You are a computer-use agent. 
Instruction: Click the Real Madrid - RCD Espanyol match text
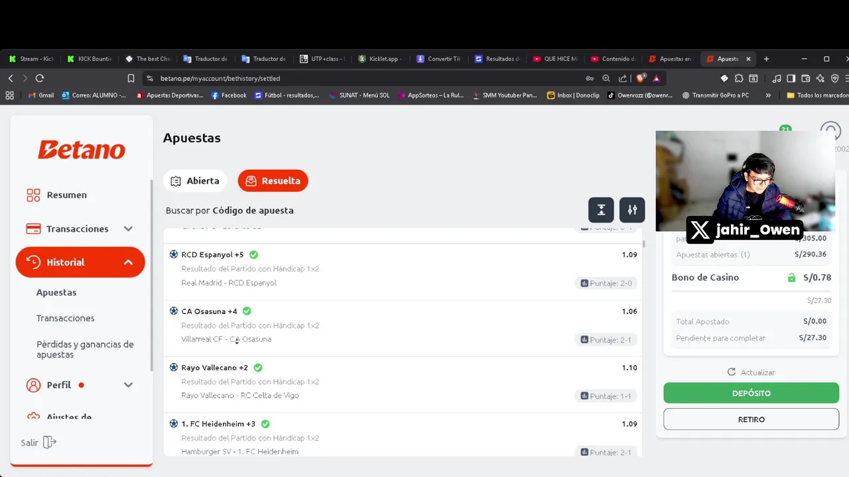[x=229, y=283]
